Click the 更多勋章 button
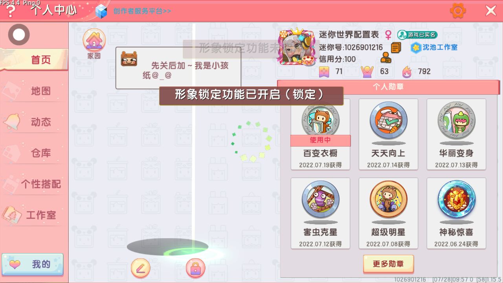The image size is (503, 283). (x=388, y=264)
